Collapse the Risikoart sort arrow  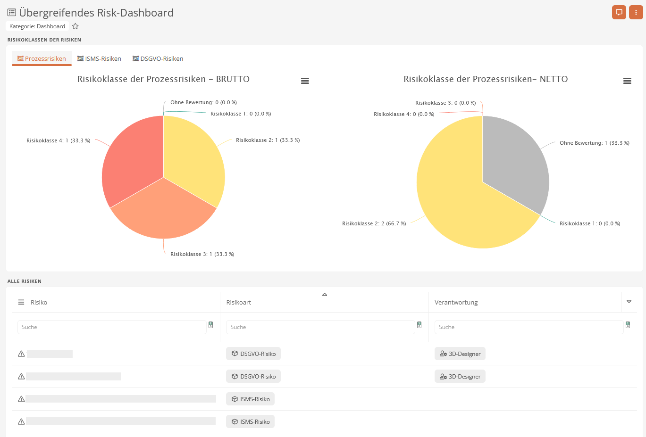click(324, 294)
